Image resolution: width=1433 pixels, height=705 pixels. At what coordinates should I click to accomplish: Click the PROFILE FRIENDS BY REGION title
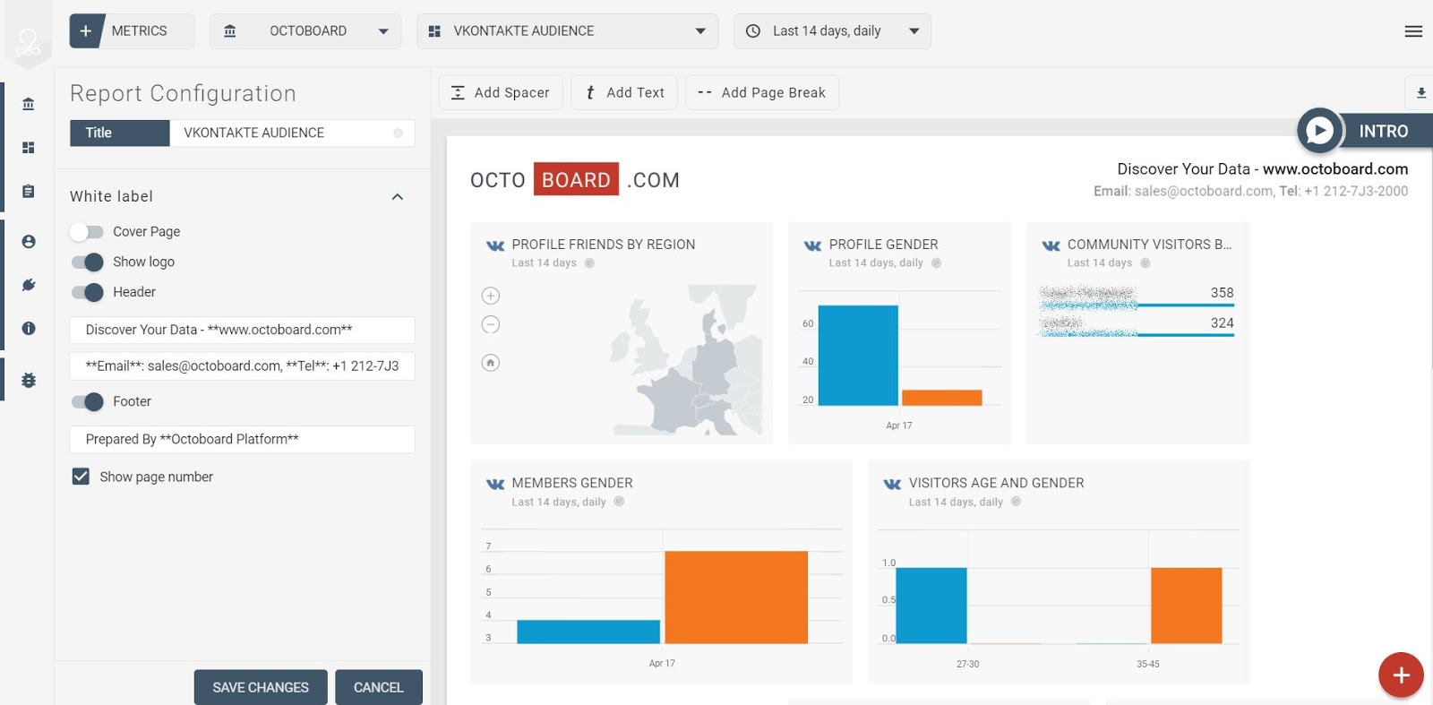[604, 245]
